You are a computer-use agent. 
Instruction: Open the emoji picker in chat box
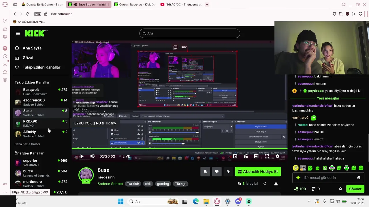coord(359,178)
